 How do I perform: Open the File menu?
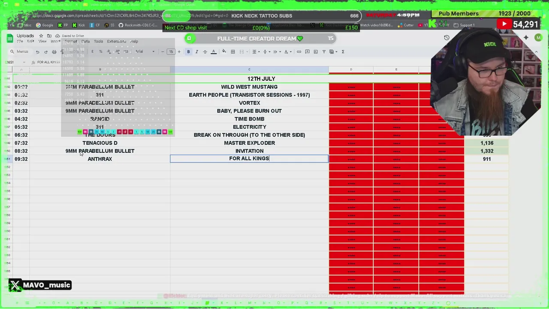[x=20, y=42]
